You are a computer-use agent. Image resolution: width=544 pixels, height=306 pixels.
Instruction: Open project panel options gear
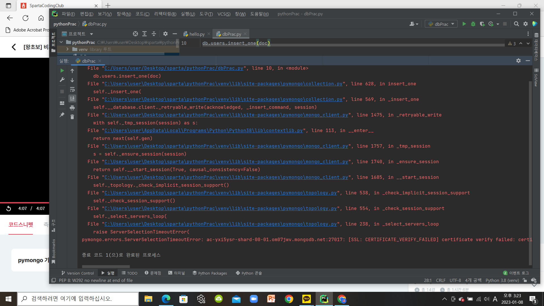(x=165, y=34)
